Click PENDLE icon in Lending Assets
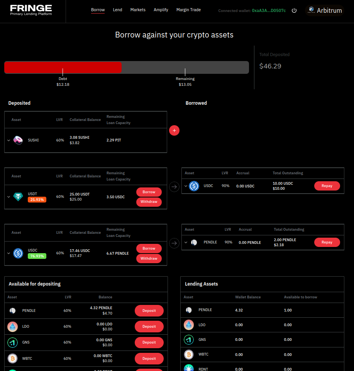Screen dimensions: 354x371 click(188, 310)
